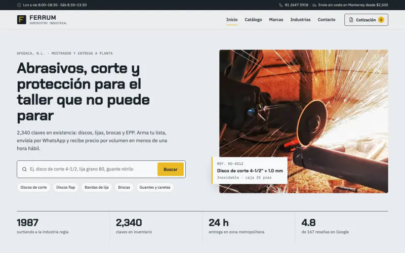
Task: Click the 'Abrasivos, corte y protección' headline
Action: point(83,92)
